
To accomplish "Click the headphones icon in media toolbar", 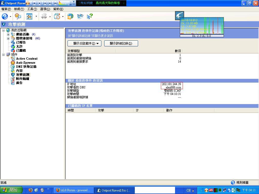I will (x=28, y=3).
